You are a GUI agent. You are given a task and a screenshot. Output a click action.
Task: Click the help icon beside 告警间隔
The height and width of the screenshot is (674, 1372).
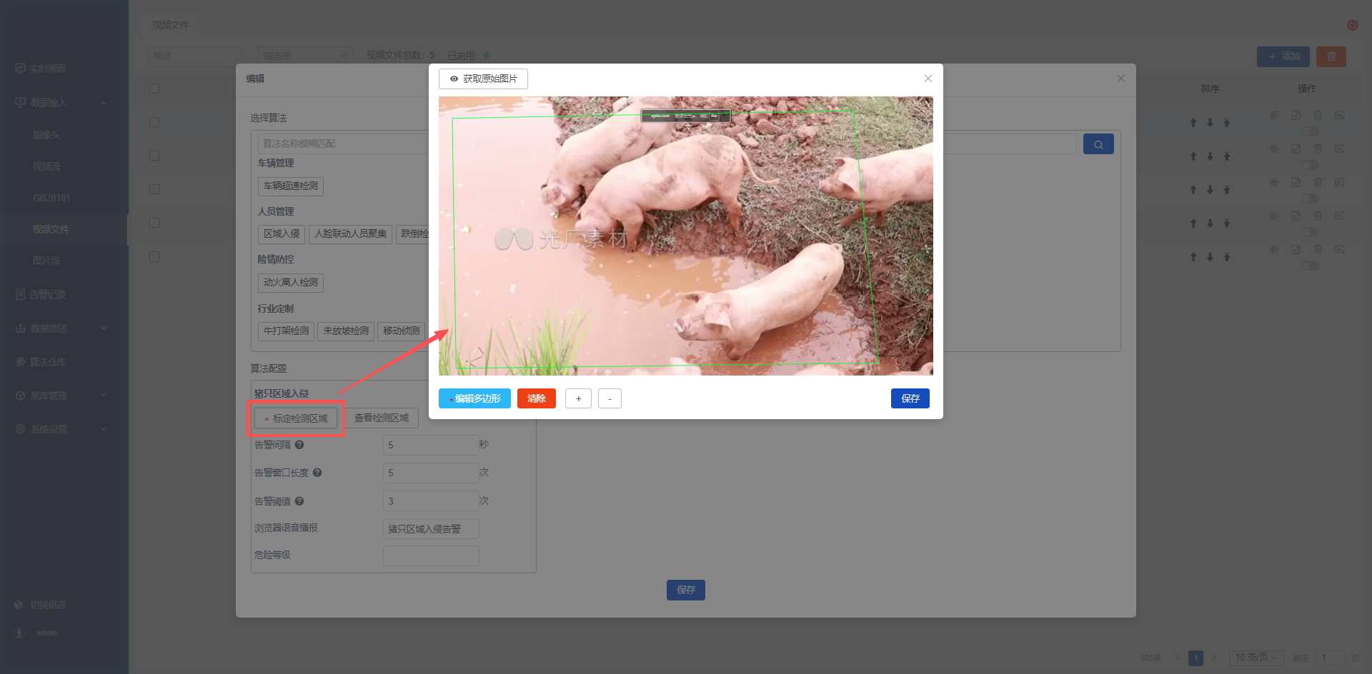coord(299,445)
